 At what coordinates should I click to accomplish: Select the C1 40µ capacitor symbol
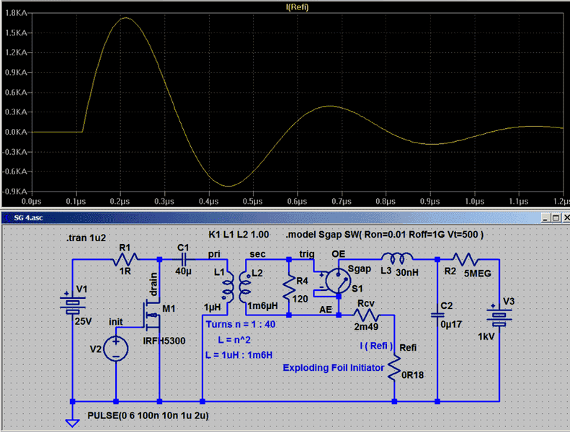(183, 259)
